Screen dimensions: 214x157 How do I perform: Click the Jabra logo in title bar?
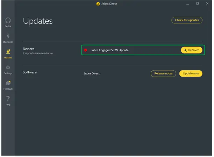[98, 4]
